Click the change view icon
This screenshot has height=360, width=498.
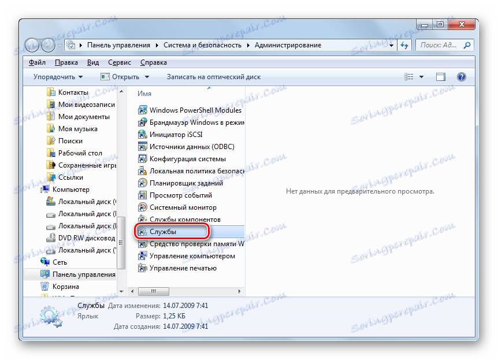[409, 77]
